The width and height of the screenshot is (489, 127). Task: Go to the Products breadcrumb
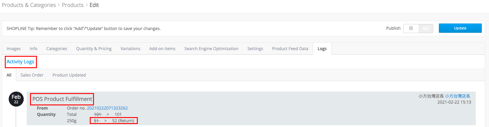(73, 5)
